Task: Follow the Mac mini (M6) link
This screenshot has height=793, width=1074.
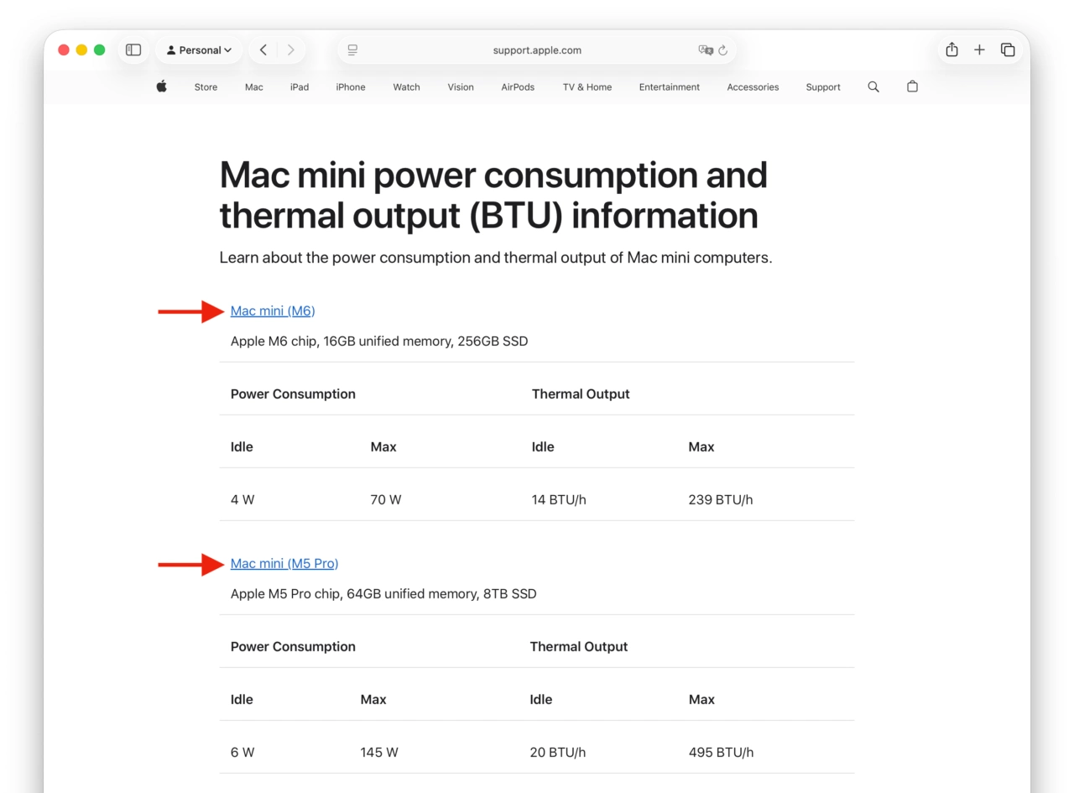Action: [x=273, y=311]
